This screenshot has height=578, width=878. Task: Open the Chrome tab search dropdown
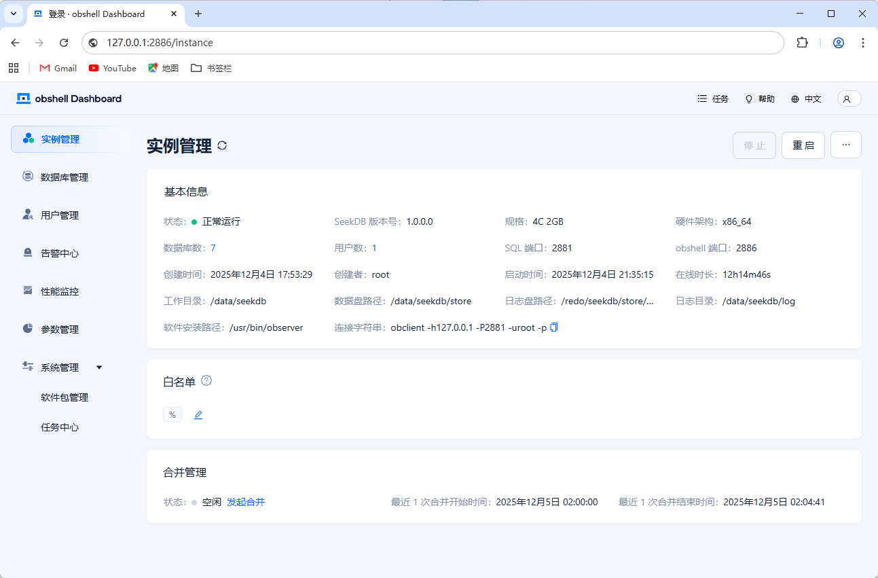pyautogui.click(x=13, y=14)
